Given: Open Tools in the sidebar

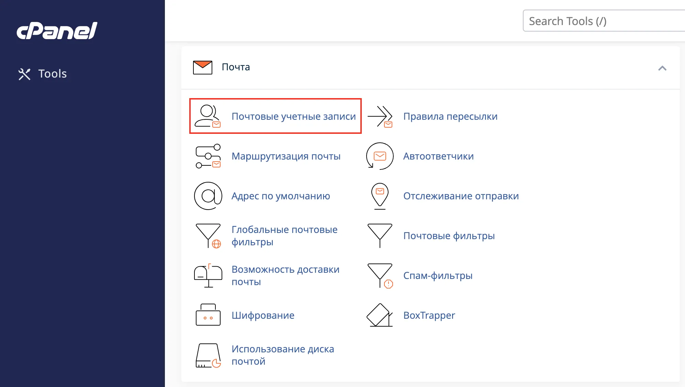Looking at the screenshot, I should point(43,74).
